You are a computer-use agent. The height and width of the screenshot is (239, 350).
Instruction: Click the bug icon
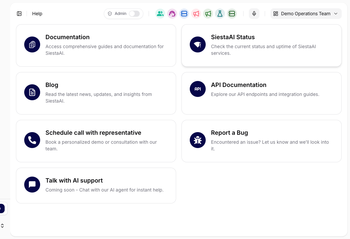[x=198, y=140]
